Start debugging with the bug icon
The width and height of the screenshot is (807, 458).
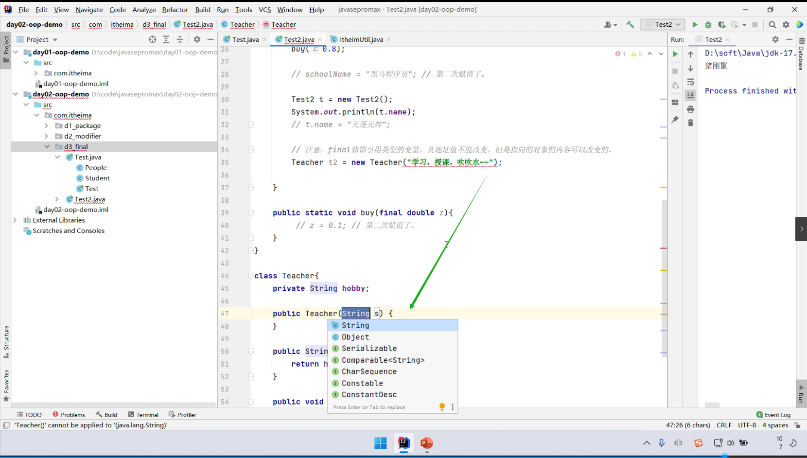click(708, 25)
